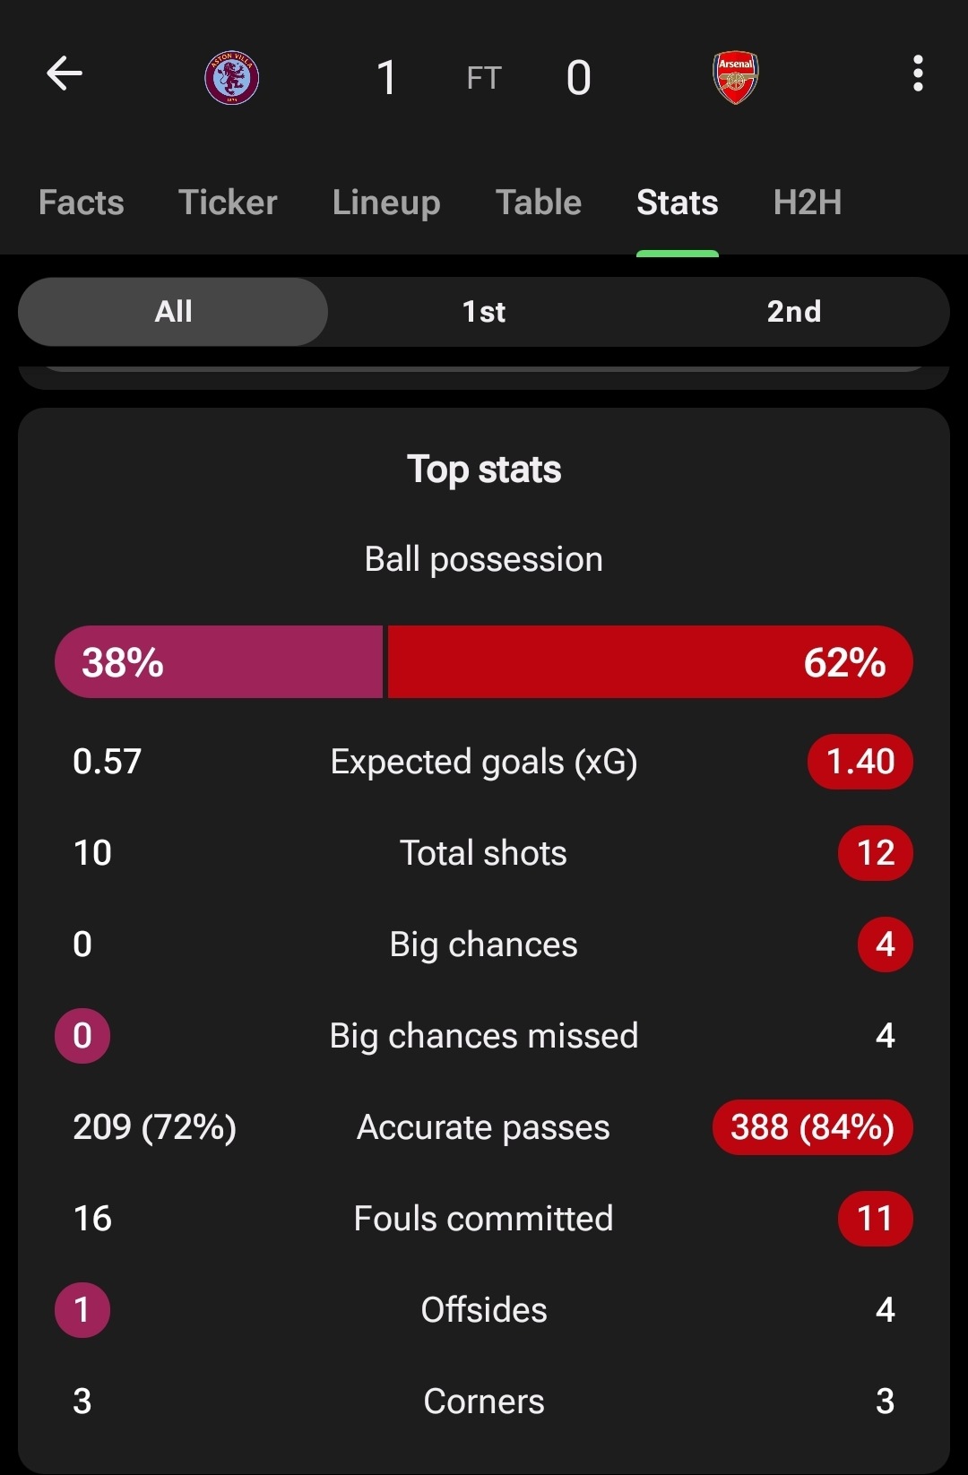Switch to the Ticker tab
Screen dimensions: 968x1475
tap(228, 203)
